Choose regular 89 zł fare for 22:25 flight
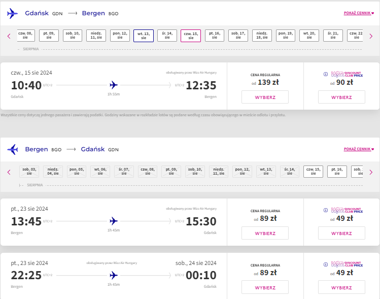 tap(265, 287)
